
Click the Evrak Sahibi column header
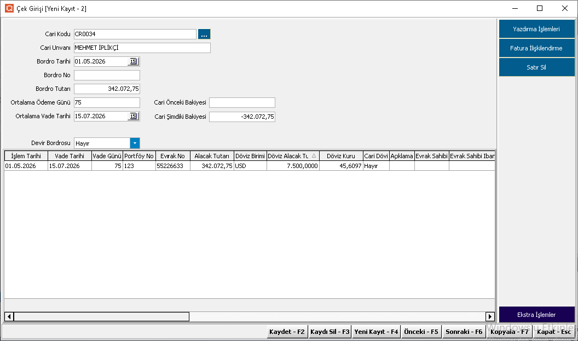pyautogui.click(x=432, y=156)
